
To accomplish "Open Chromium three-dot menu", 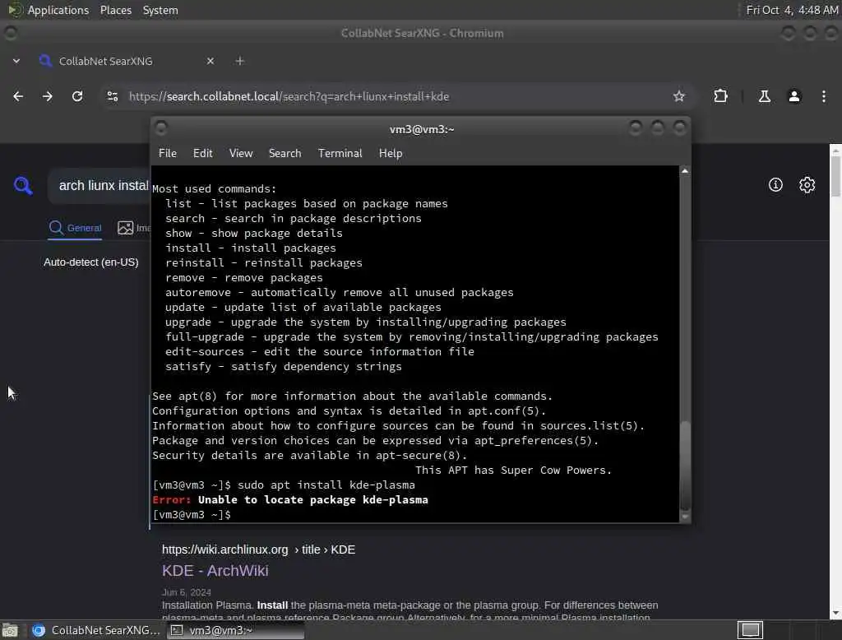I will pyautogui.click(x=824, y=96).
